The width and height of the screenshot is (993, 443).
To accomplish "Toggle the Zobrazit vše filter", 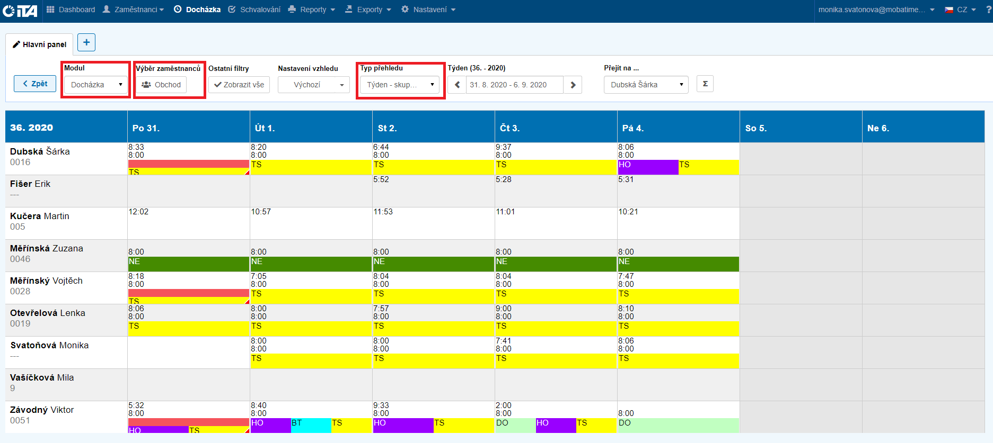I will 239,85.
